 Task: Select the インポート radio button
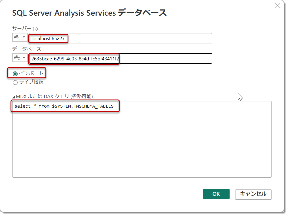pyautogui.click(x=15, y=74)
